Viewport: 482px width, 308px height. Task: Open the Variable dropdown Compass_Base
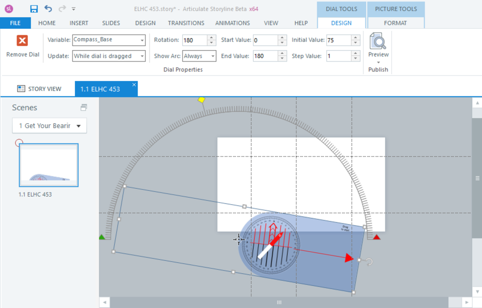(x=109, y=40)
